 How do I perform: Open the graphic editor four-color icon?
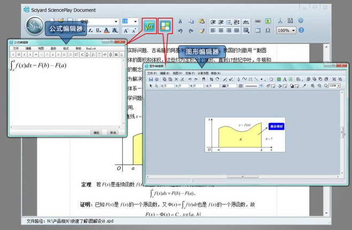point(165,26)
